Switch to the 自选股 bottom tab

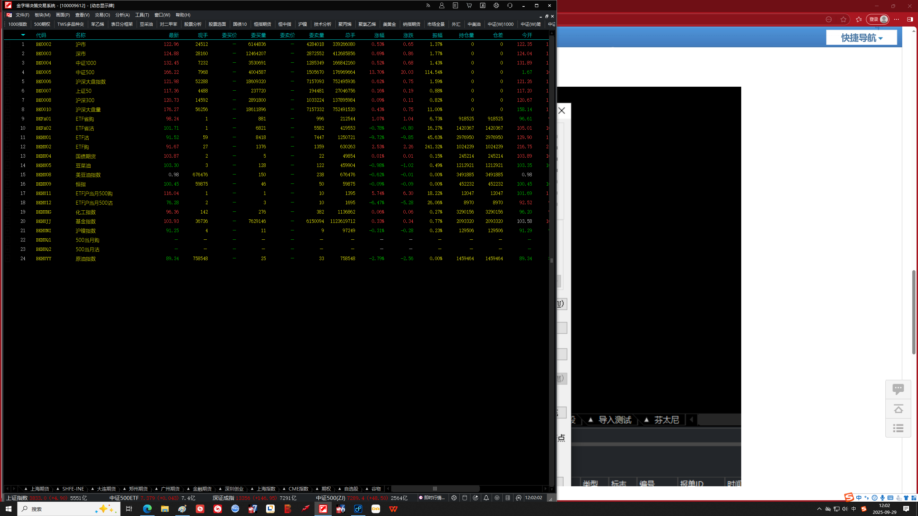[x=351, y=489]
